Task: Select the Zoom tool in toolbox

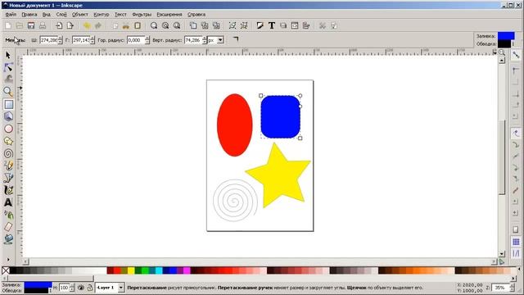Action: pyautogui.click(x=8, y=91)
